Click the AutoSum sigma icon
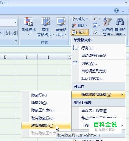129x141 pixels. click(x=95, y=19)
